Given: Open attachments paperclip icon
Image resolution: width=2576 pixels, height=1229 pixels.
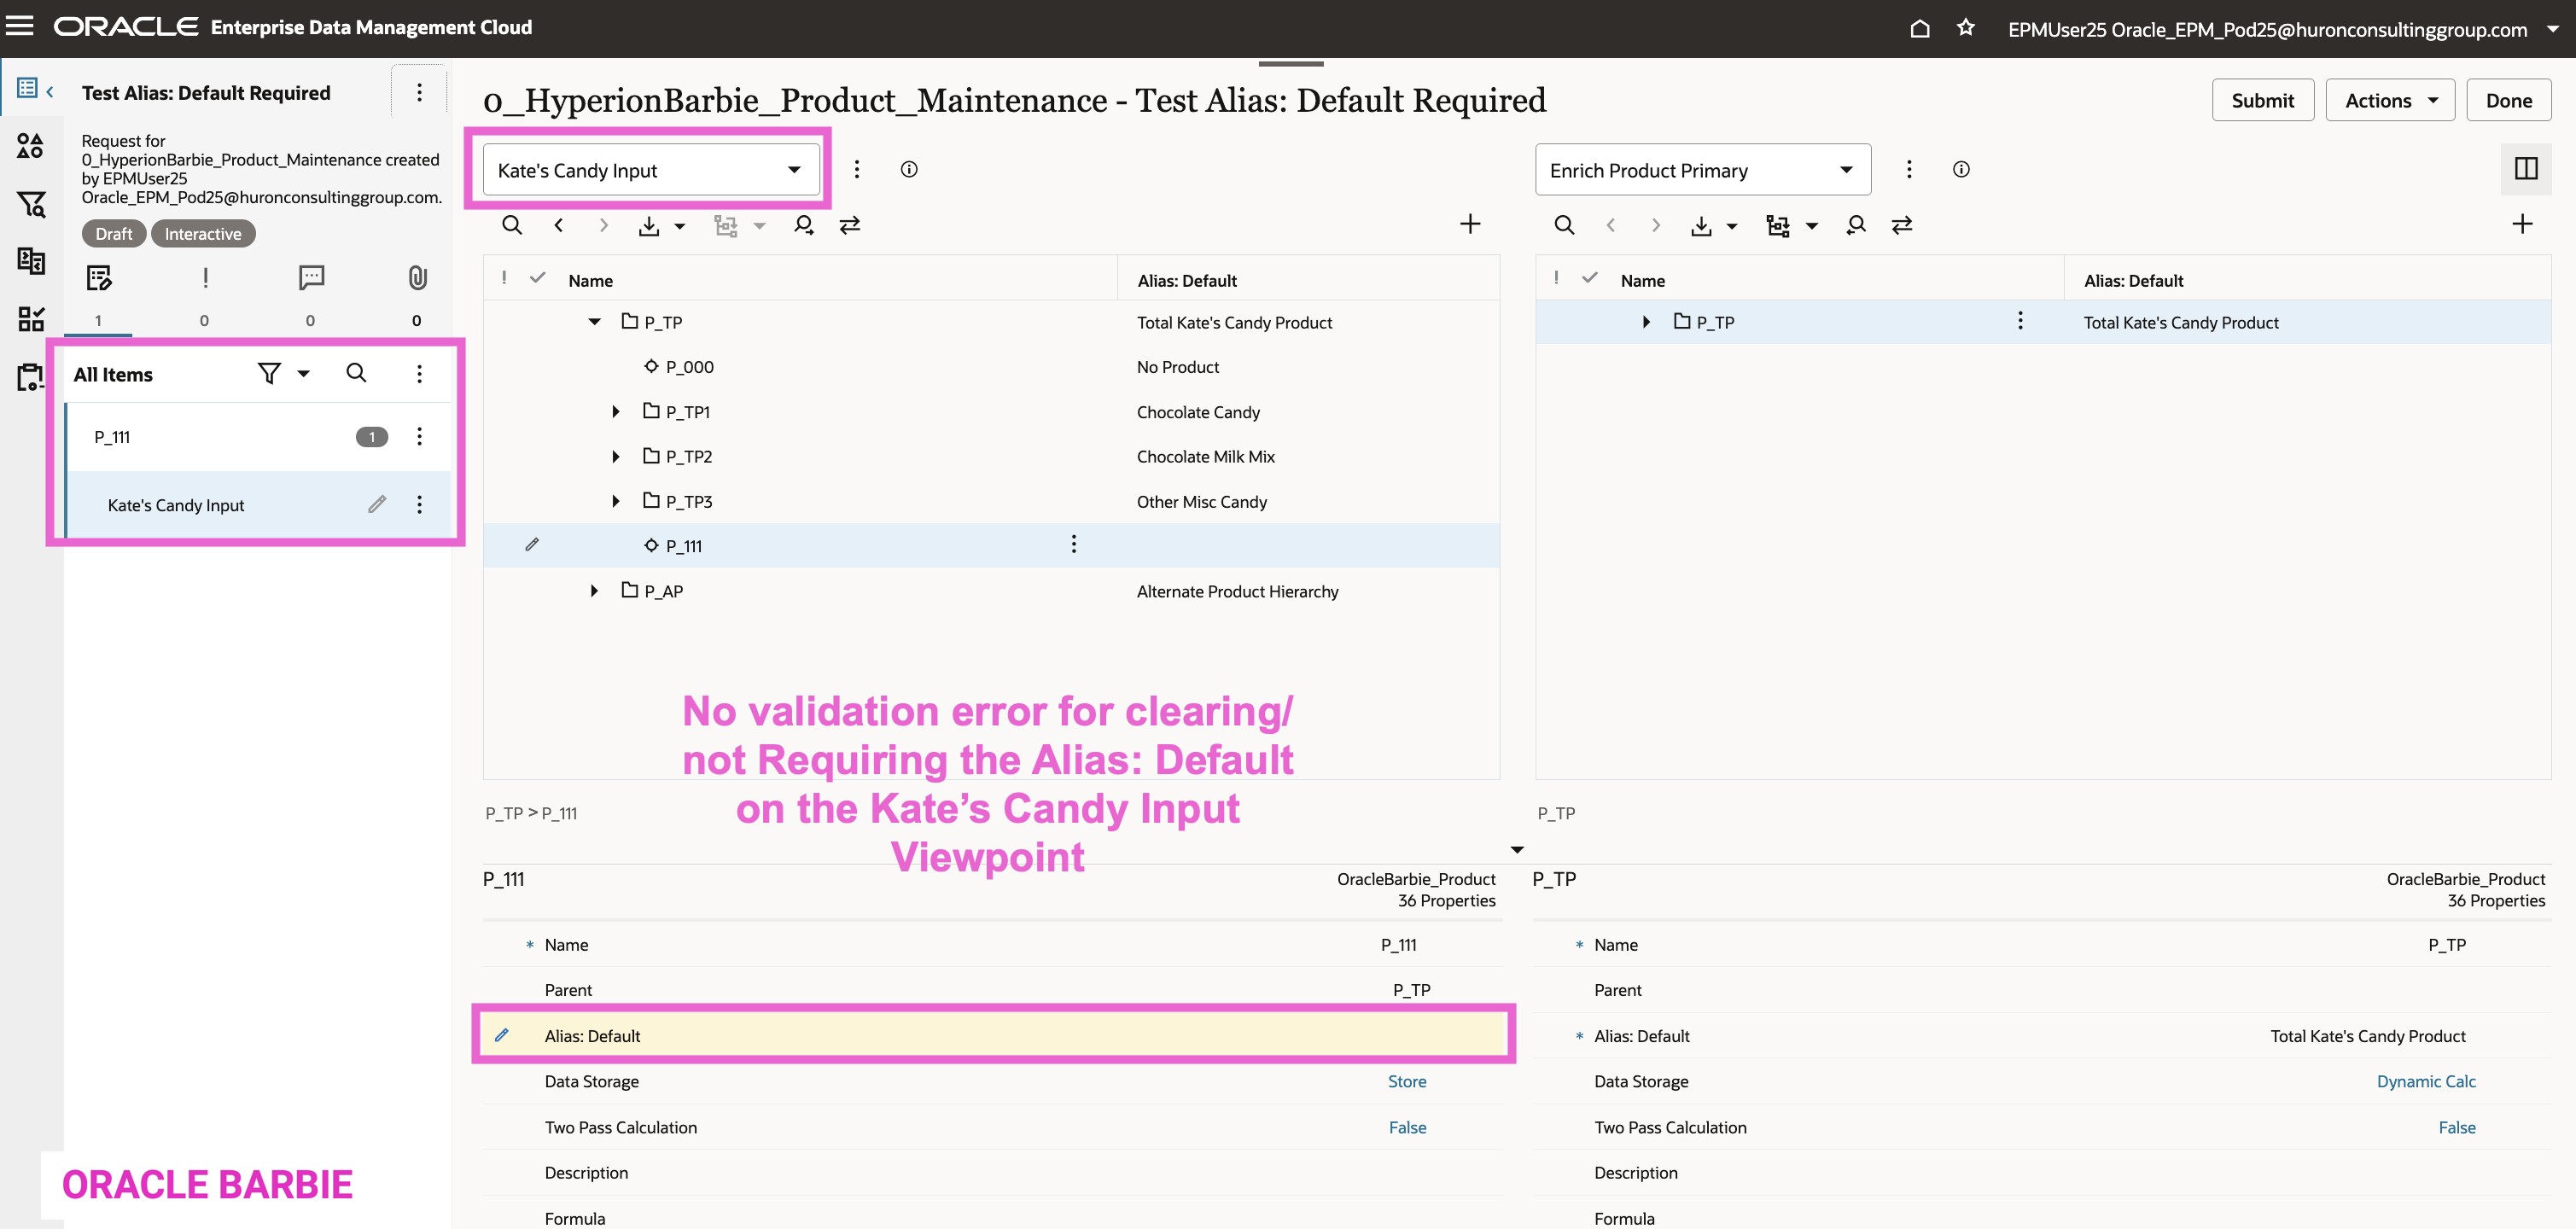Looking at the screenshot, I should [417, 278].
